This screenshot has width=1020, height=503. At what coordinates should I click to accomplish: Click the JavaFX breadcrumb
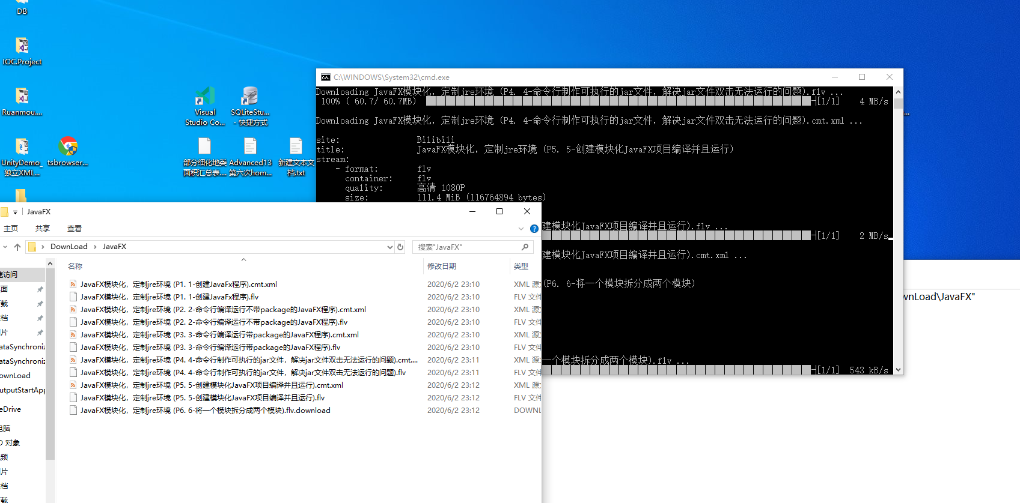pyautogui.click(x=114, y=247)
